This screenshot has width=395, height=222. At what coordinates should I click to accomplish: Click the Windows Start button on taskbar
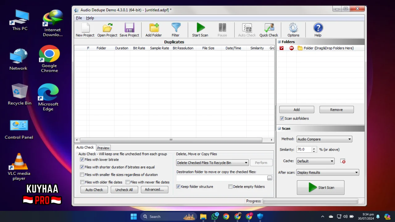coord(134,216)
